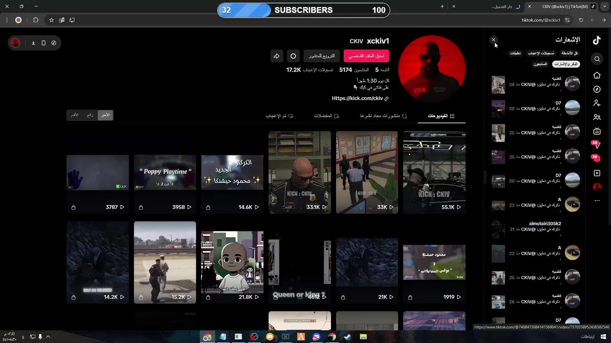Click the تعديل الملف الشخصي edit profile button
Image resolution: width=611 pixels, height=343 pixels.
[366, 56]
